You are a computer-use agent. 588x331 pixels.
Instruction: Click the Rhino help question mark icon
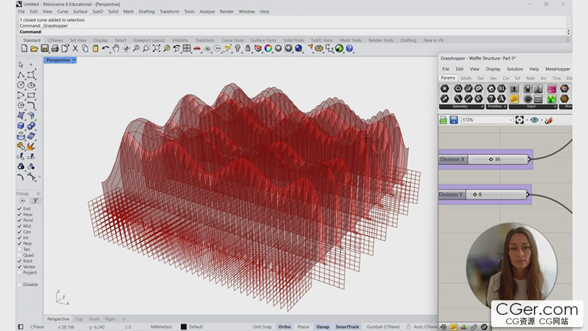click(x=349, y=48)
